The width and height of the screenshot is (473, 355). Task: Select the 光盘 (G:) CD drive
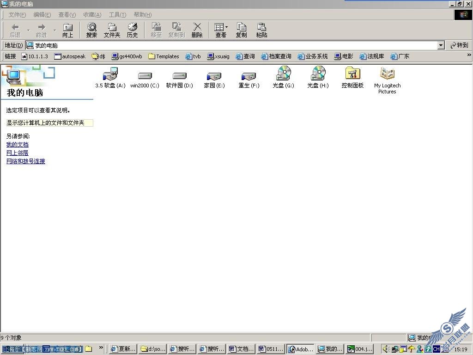coord(283,78)
